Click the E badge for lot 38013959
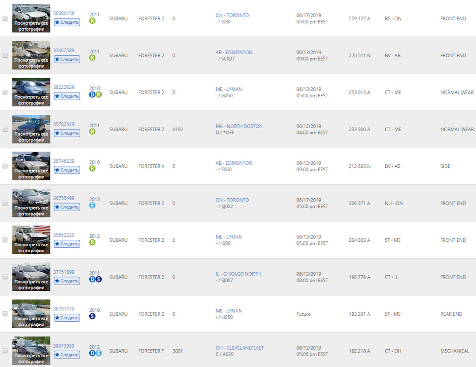 coord(99,353)
